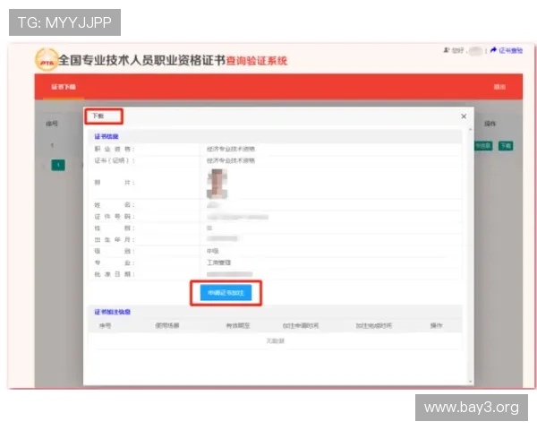537x430 pixels.
Task: Click the 序号 column header in the background table
Action: click(52, 124)
